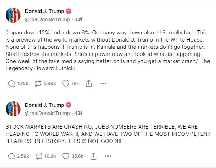Like the Howard Lutnick quote post
This screenshot has width=216, height=168.
click(66, 84)
